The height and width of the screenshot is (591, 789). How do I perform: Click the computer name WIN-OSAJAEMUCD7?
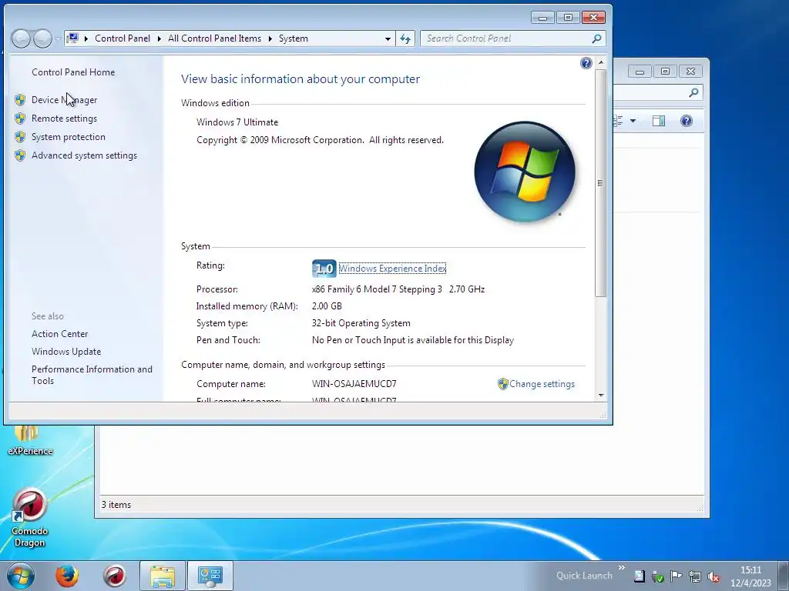[x=354, y=384]
